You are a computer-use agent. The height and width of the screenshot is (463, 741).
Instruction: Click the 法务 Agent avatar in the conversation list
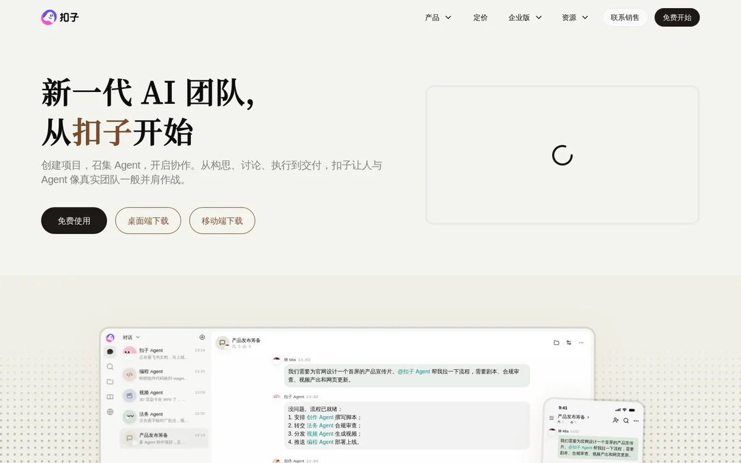129,417
